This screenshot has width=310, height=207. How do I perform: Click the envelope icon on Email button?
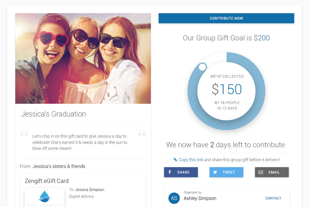click(261, 172)
